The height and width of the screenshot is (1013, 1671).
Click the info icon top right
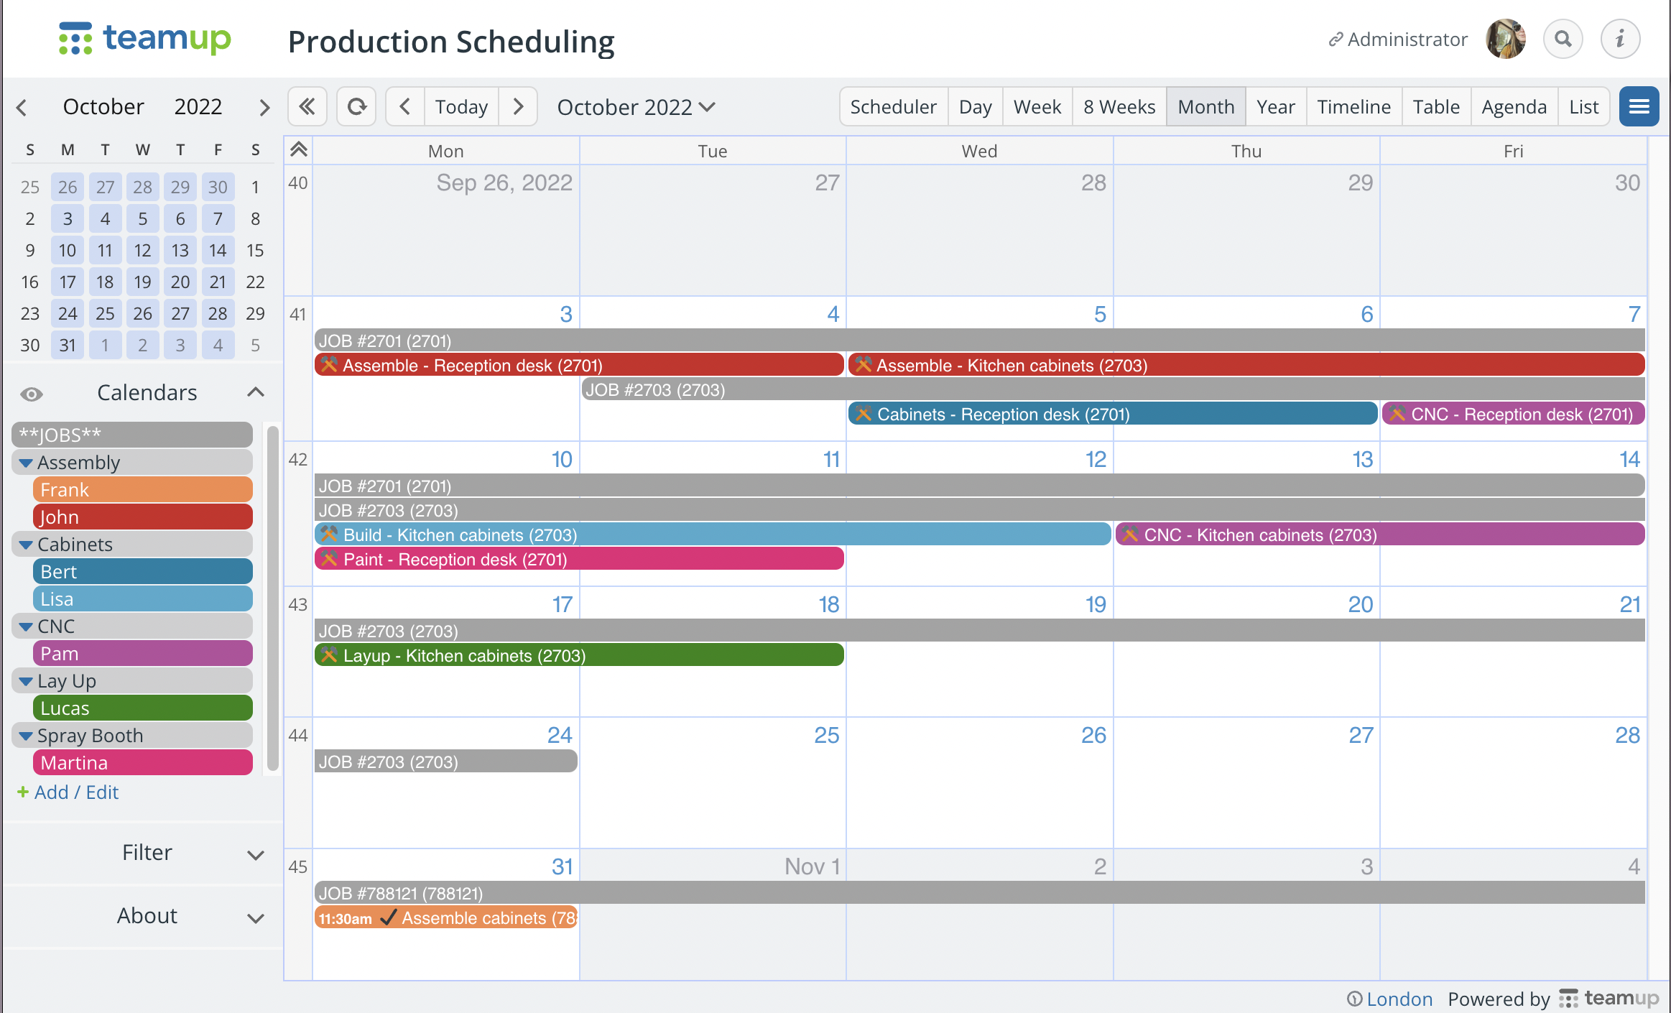1621,38
